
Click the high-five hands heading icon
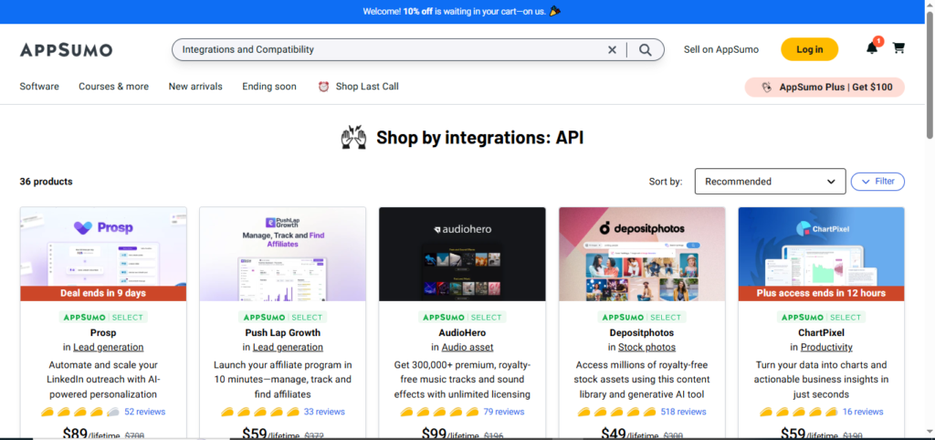coord(353,137)
